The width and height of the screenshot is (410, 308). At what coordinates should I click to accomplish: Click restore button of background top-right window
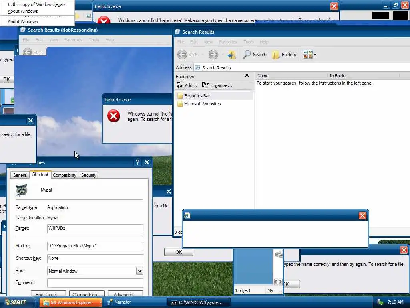tap(395, 5)
